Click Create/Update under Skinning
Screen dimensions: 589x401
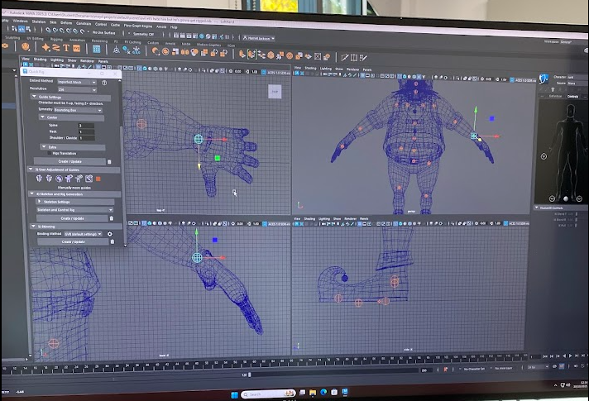(74, 241)
